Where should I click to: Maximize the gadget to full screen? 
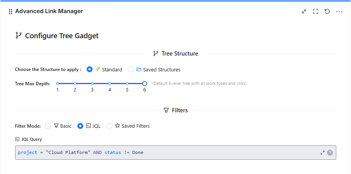(x=315, y=12)
